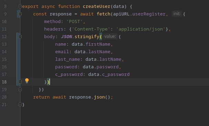
Task: Collapse the fetch call fold marker on line 9
Action: [x=20, y=14]
